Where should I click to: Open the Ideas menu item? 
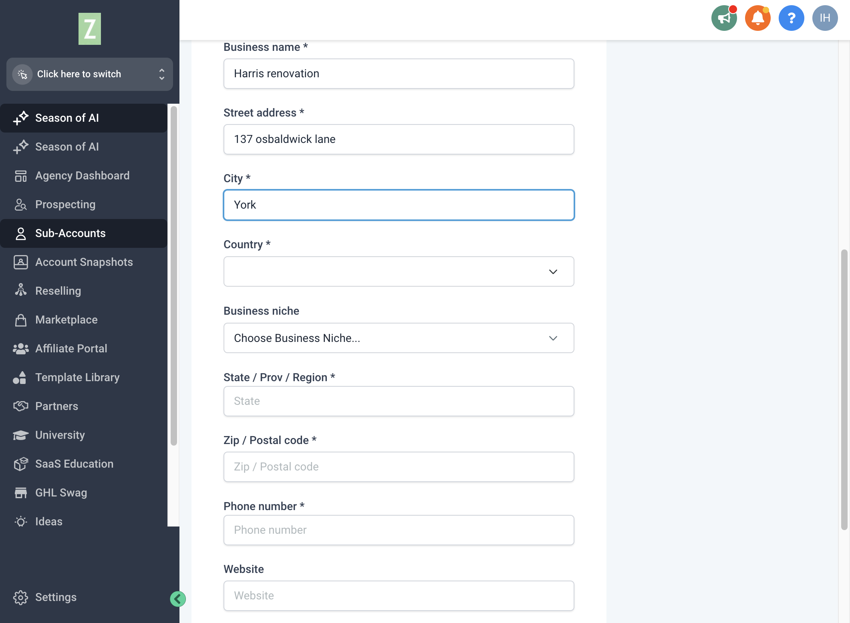[84, 522]
